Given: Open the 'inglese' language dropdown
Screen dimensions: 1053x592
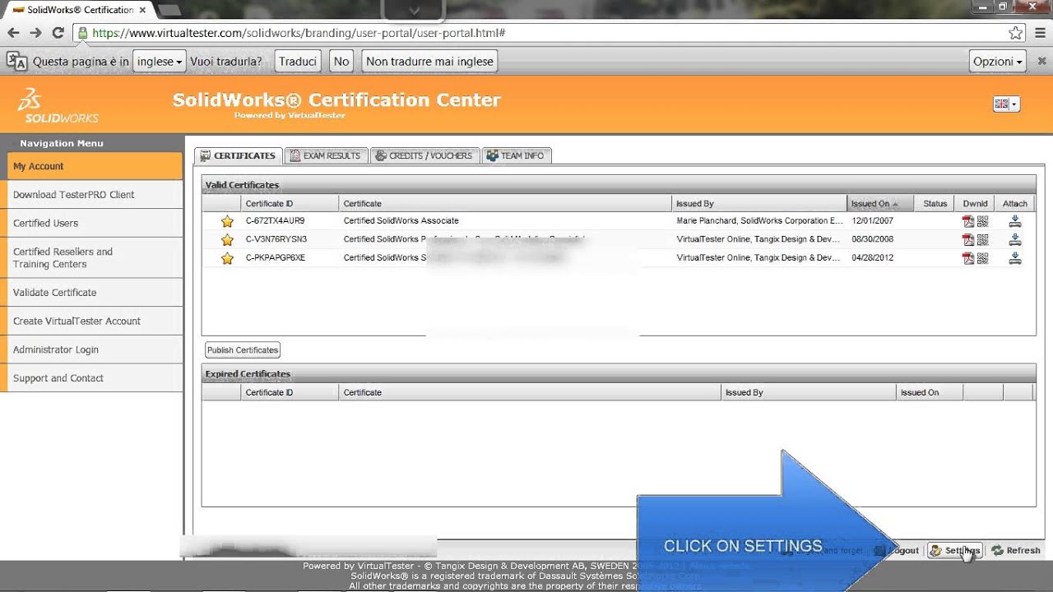Looking at the screenshot, I should pyautogui.click(x=160, y=62).
